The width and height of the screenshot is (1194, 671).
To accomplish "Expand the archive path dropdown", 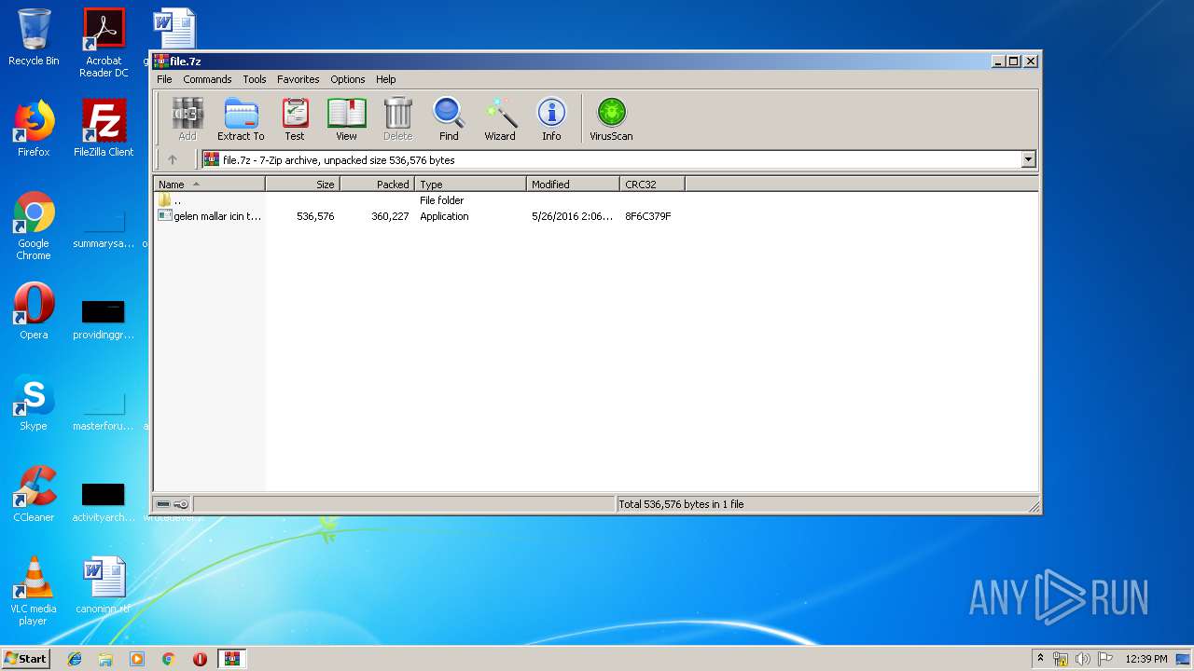I will coord(1028,159).
